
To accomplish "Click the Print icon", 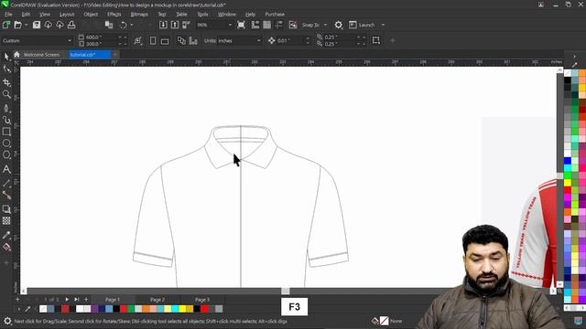I will click(x=71, y=25).
